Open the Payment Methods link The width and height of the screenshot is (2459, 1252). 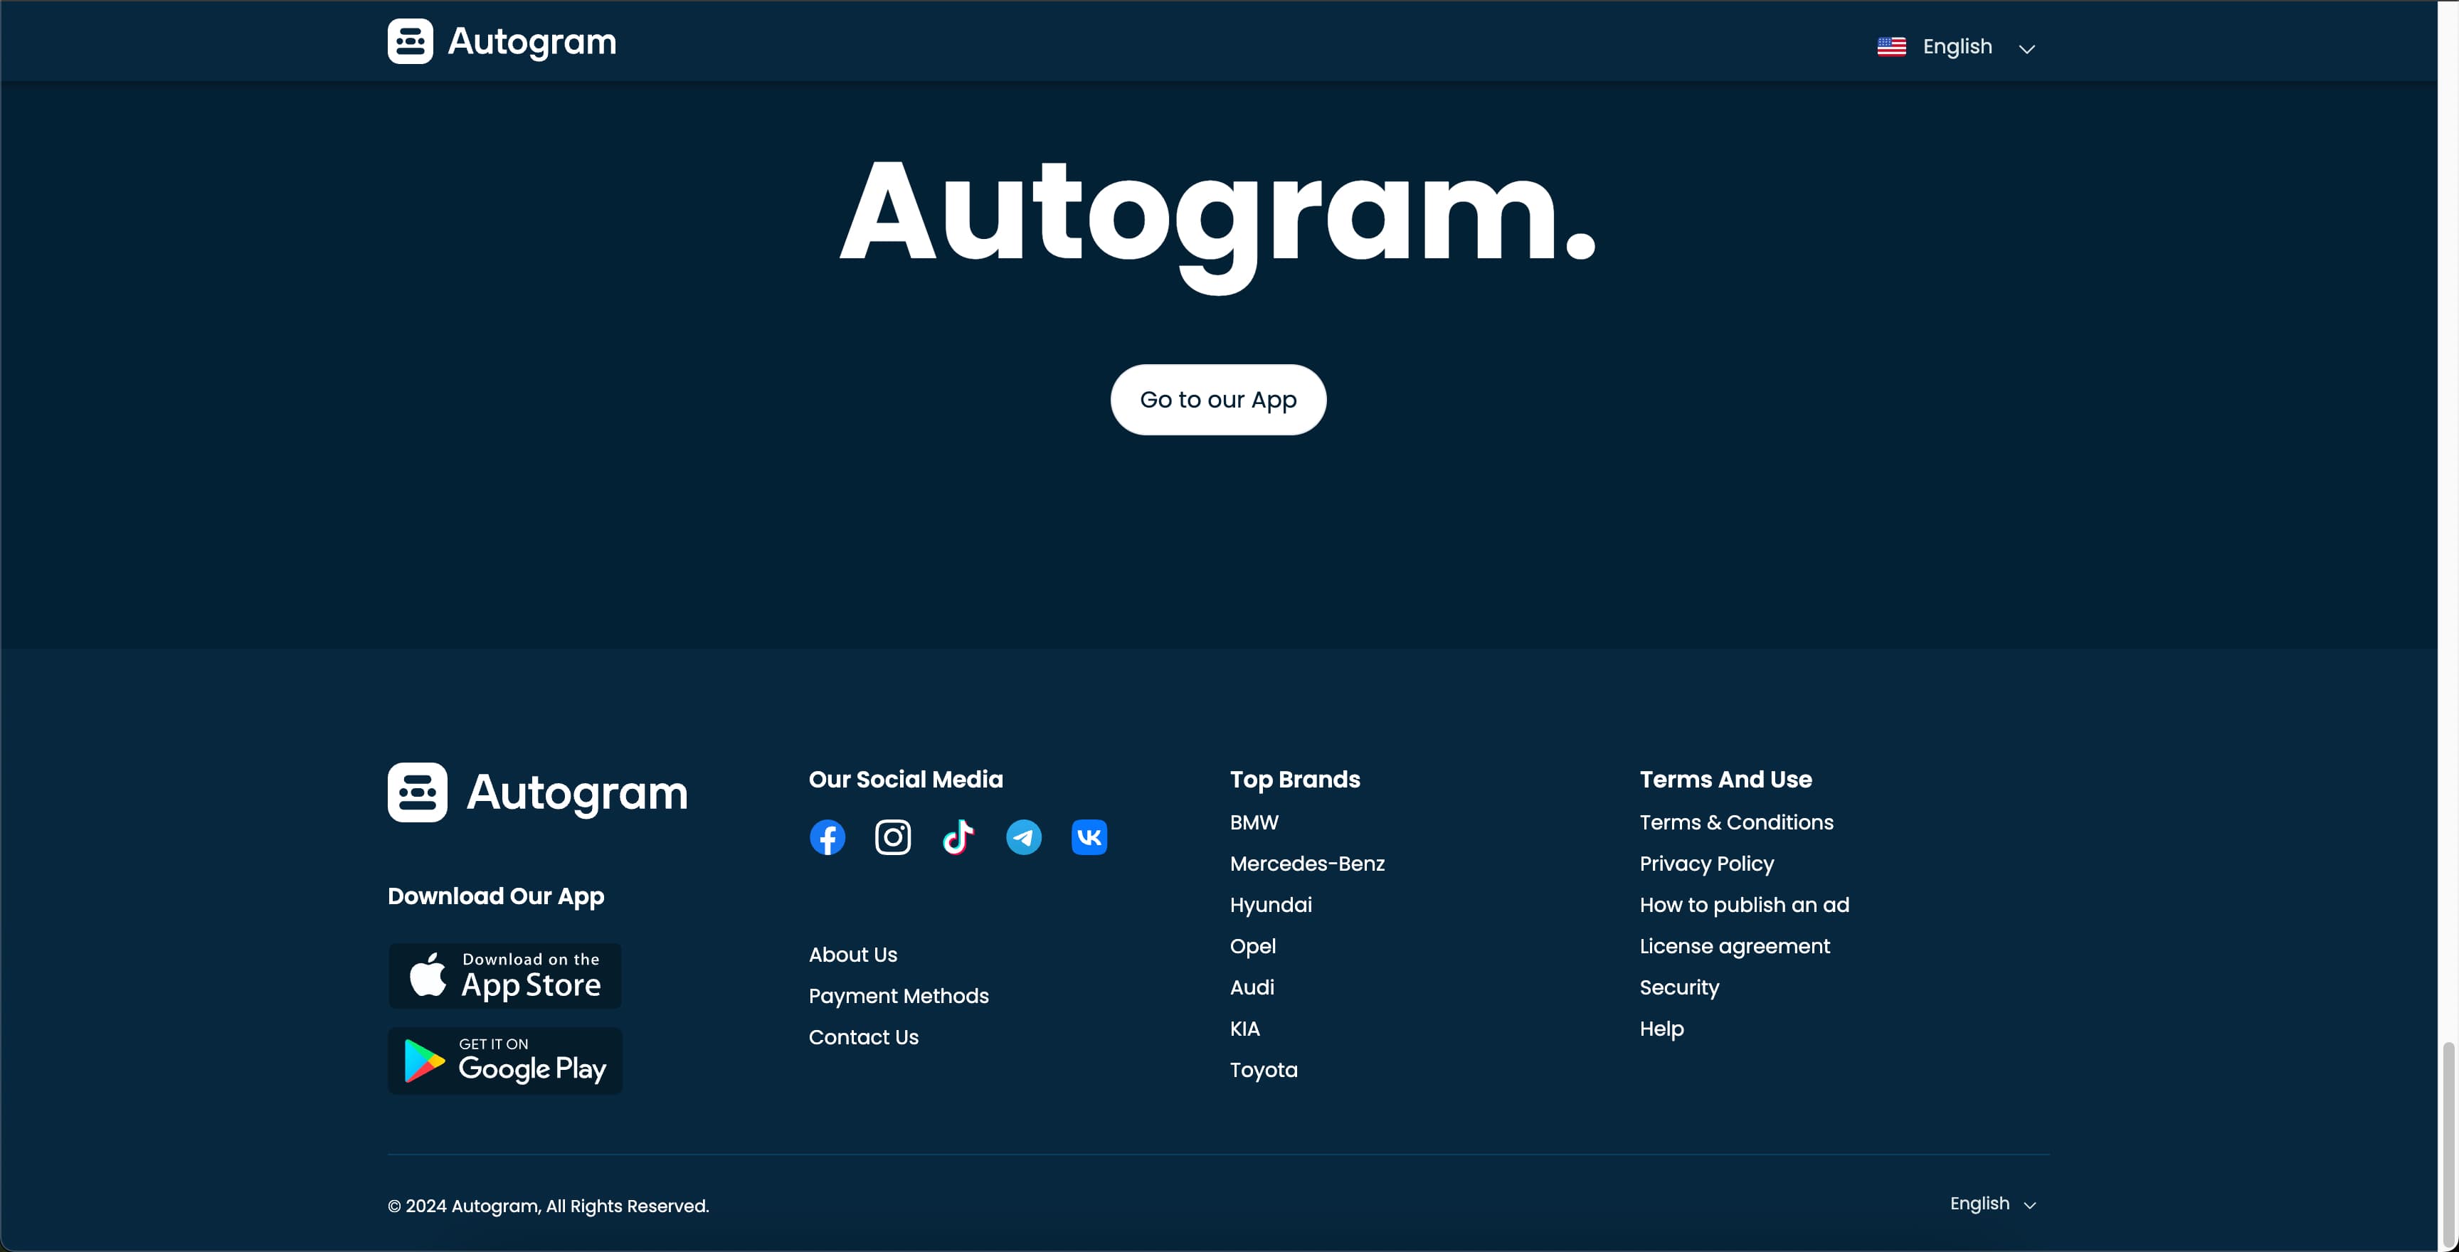tap(898, 995)
